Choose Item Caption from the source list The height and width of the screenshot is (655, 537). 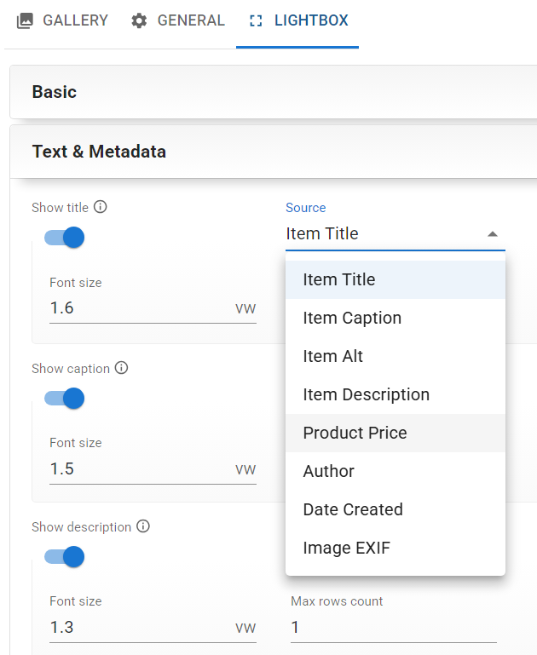352,318
